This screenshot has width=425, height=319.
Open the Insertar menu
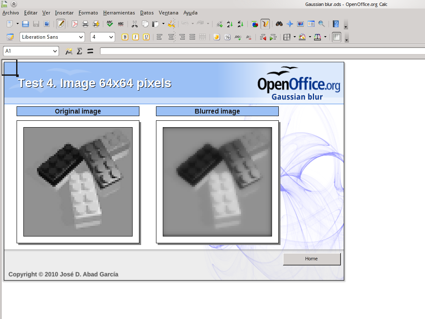tap(64, 13)
